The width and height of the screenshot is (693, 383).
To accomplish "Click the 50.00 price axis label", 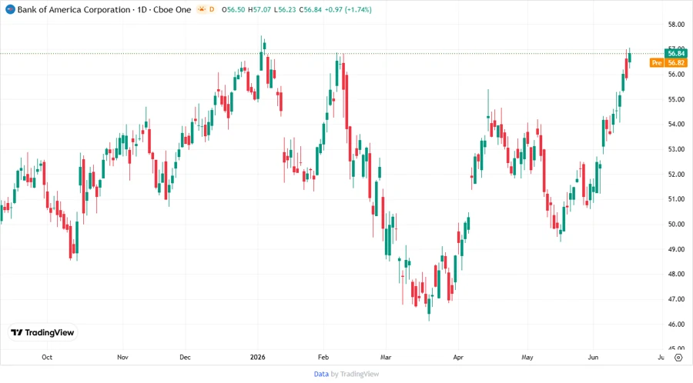I will 676,225.
